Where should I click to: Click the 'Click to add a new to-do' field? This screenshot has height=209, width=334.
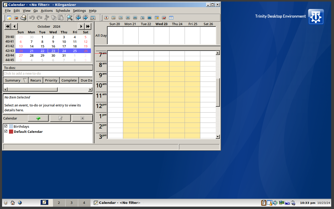48,74
